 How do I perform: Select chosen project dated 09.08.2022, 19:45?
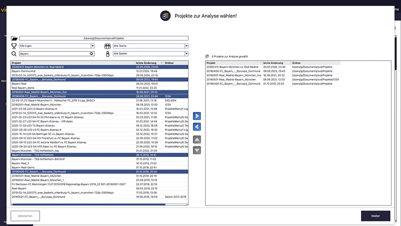pyautogui.click(x=273, y=71)
